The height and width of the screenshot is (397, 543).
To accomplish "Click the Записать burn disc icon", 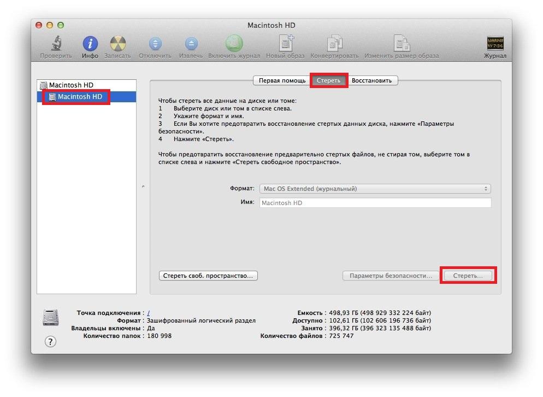I will 117,44.
